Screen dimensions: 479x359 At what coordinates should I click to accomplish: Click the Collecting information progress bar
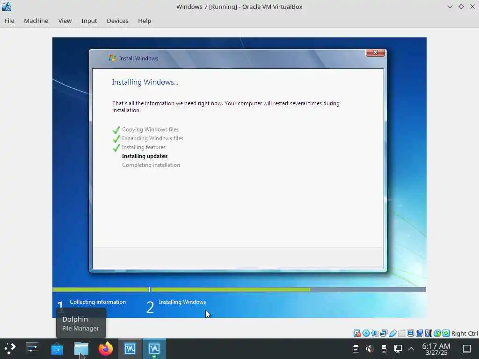click(x=101, y=289)
